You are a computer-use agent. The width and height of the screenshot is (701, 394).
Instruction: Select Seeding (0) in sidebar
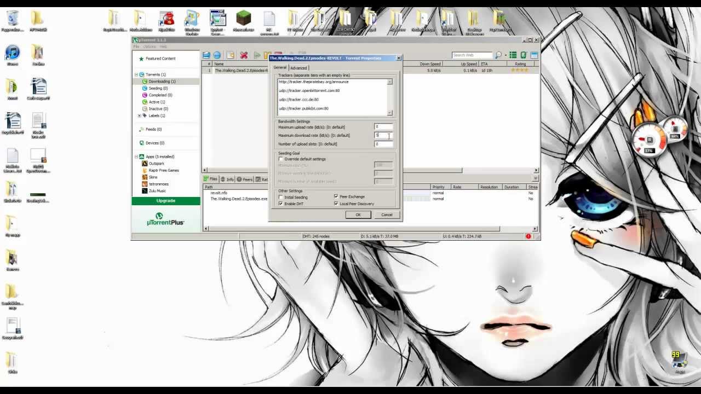point(155,88)
